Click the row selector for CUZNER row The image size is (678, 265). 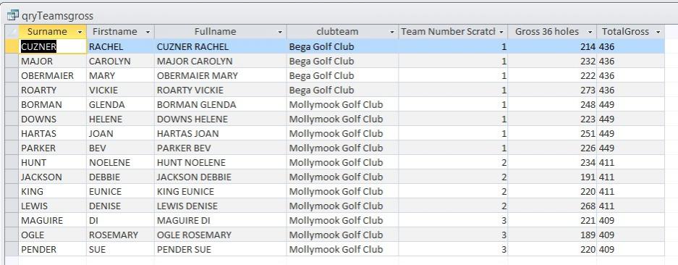pyautogui.click(x=12, y=47)
